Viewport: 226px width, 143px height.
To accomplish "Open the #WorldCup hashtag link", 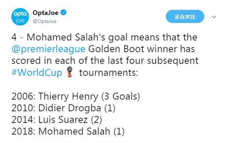I will tap(37, 72).
